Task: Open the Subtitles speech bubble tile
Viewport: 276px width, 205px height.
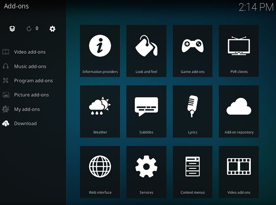Action: pyautogui.click(x=146, y=111)
